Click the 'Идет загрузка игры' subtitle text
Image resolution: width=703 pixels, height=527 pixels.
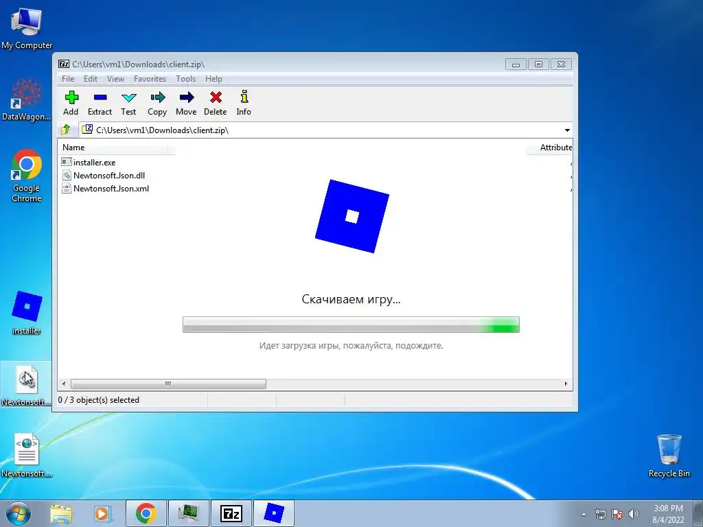[351, 346]
